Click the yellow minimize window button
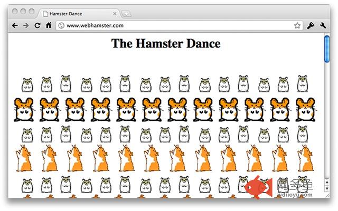338x211 pixels. [x=23, y=11]
